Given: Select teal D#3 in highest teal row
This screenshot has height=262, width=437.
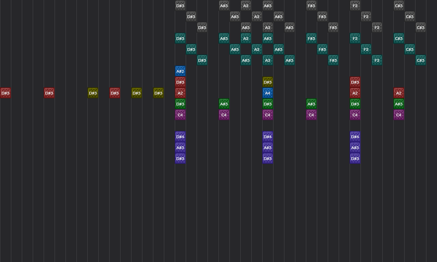Looking at the screenshot, I should (x=180, y=38).
